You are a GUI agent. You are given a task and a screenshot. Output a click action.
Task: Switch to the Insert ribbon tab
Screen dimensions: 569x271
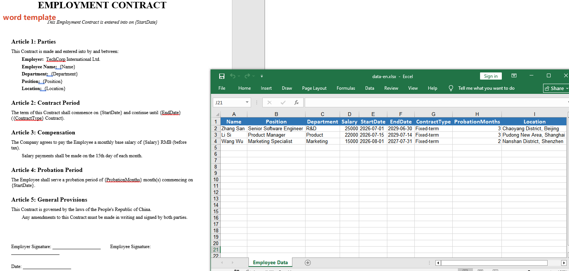click(266, 88)
